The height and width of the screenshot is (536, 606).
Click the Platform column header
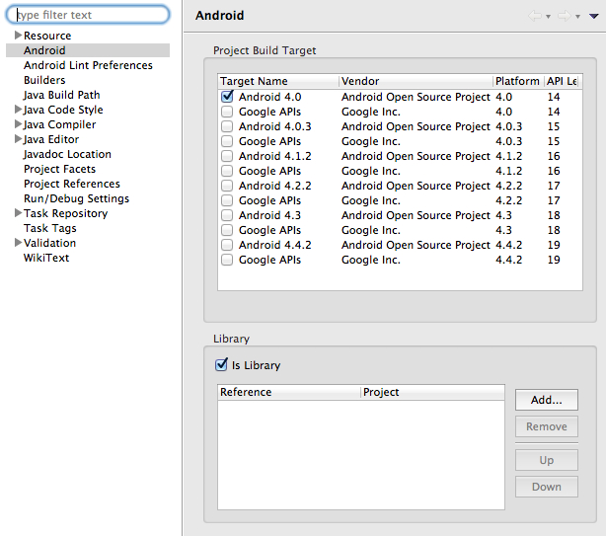[518, 81]
